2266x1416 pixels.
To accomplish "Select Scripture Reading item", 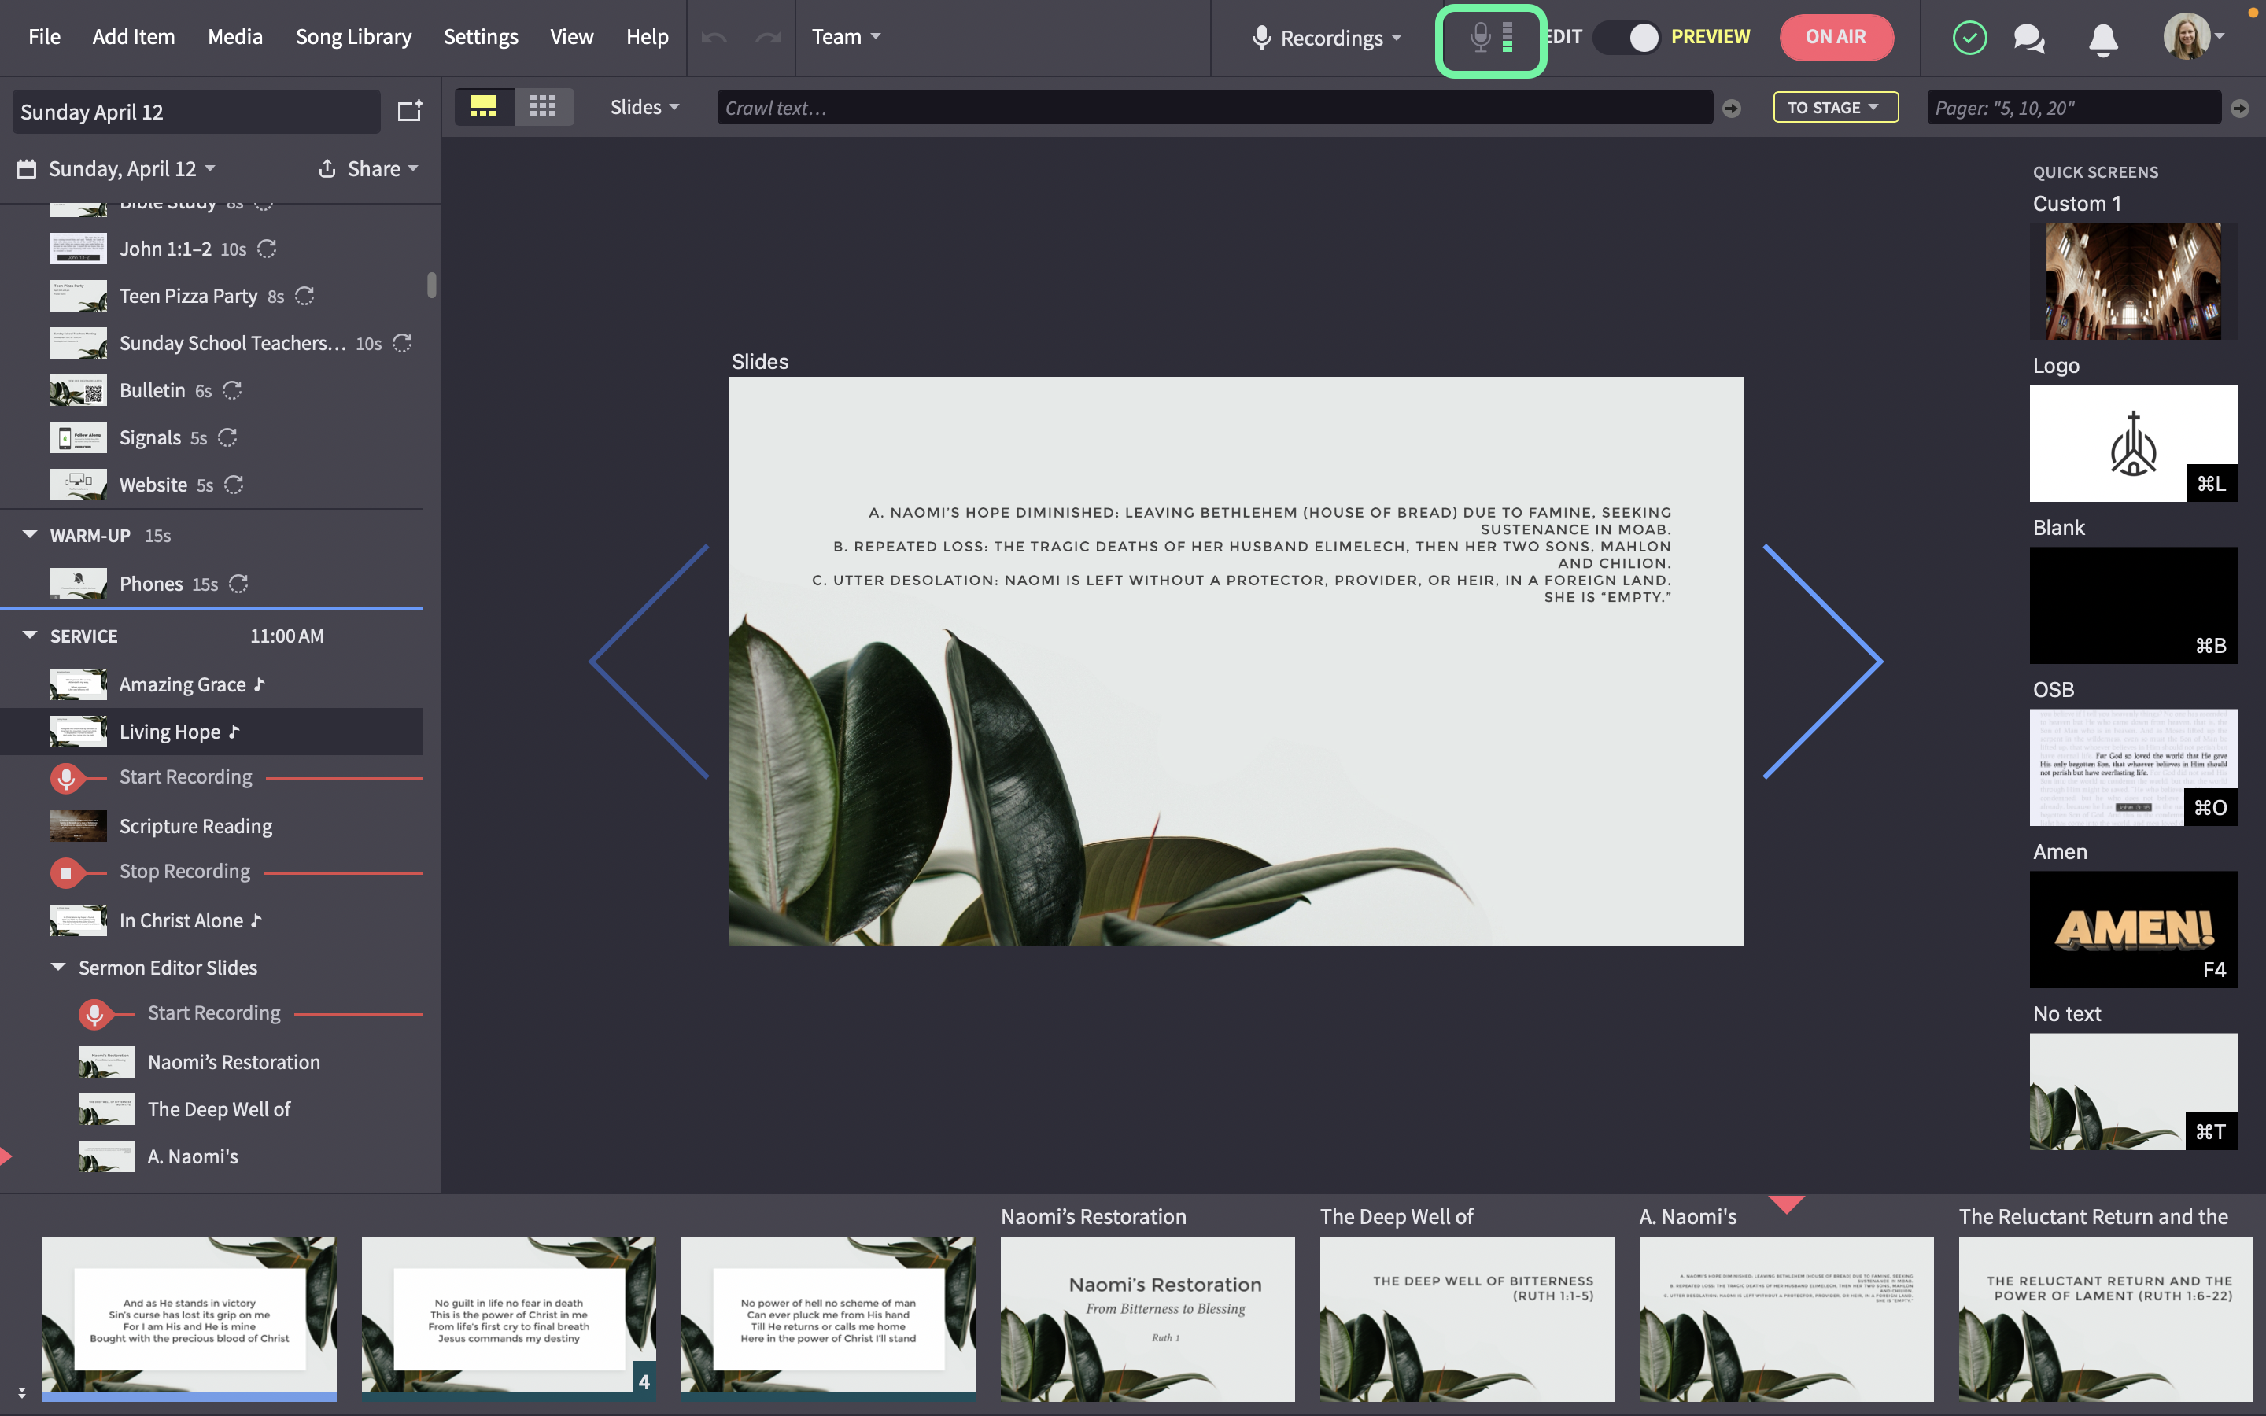I will click(212, 826).
